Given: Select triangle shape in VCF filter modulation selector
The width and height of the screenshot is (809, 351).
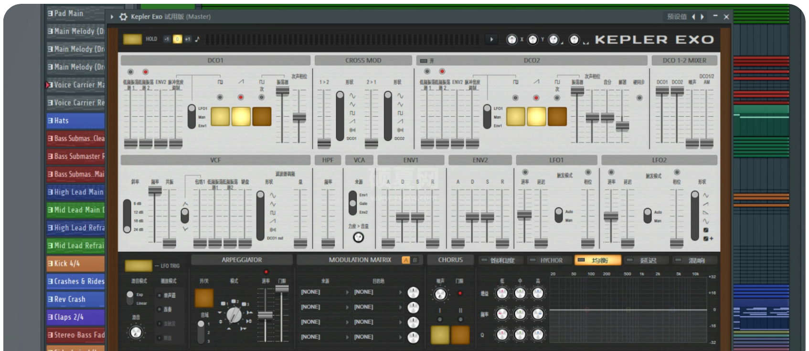Looking at the screenshot, I should coord(273,204).
